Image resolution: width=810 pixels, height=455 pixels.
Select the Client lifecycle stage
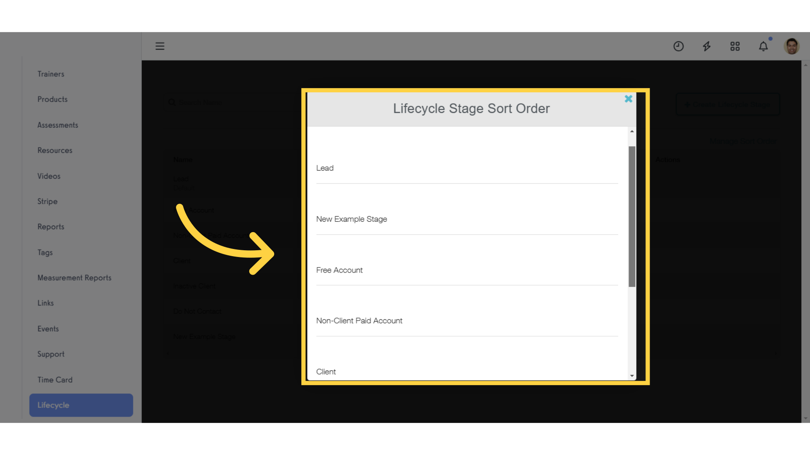[326, 371]
